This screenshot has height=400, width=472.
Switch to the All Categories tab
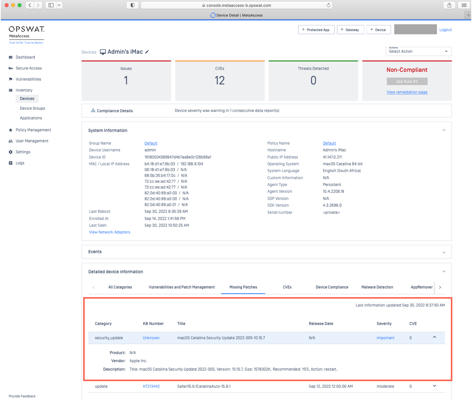(120, 287)
